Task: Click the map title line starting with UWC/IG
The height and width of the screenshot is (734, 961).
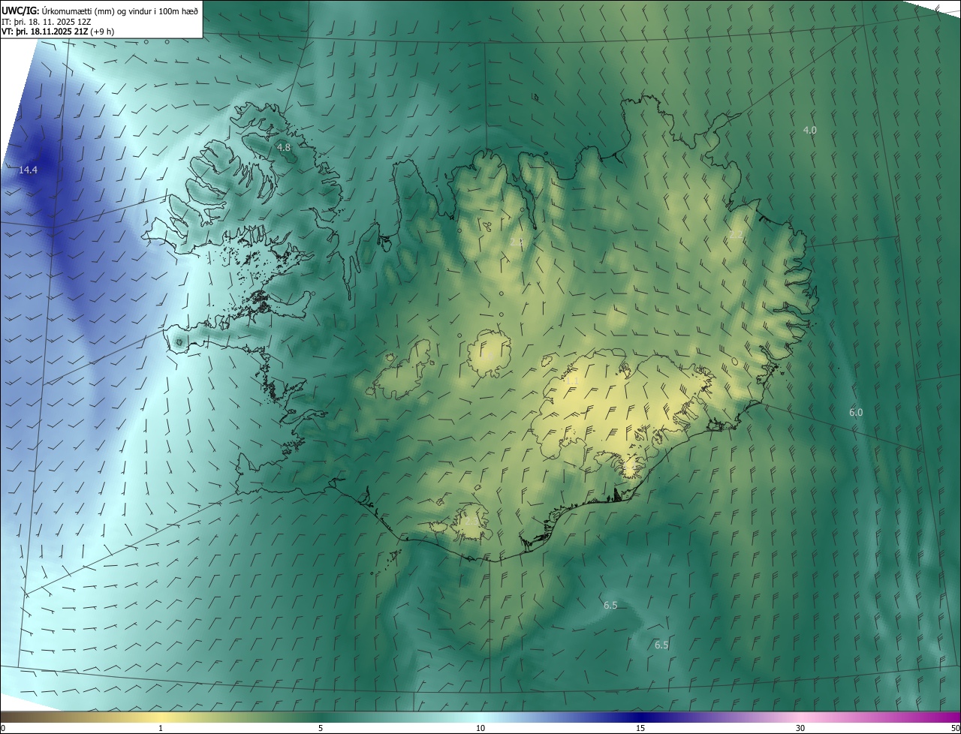Action: coord(100,11)
